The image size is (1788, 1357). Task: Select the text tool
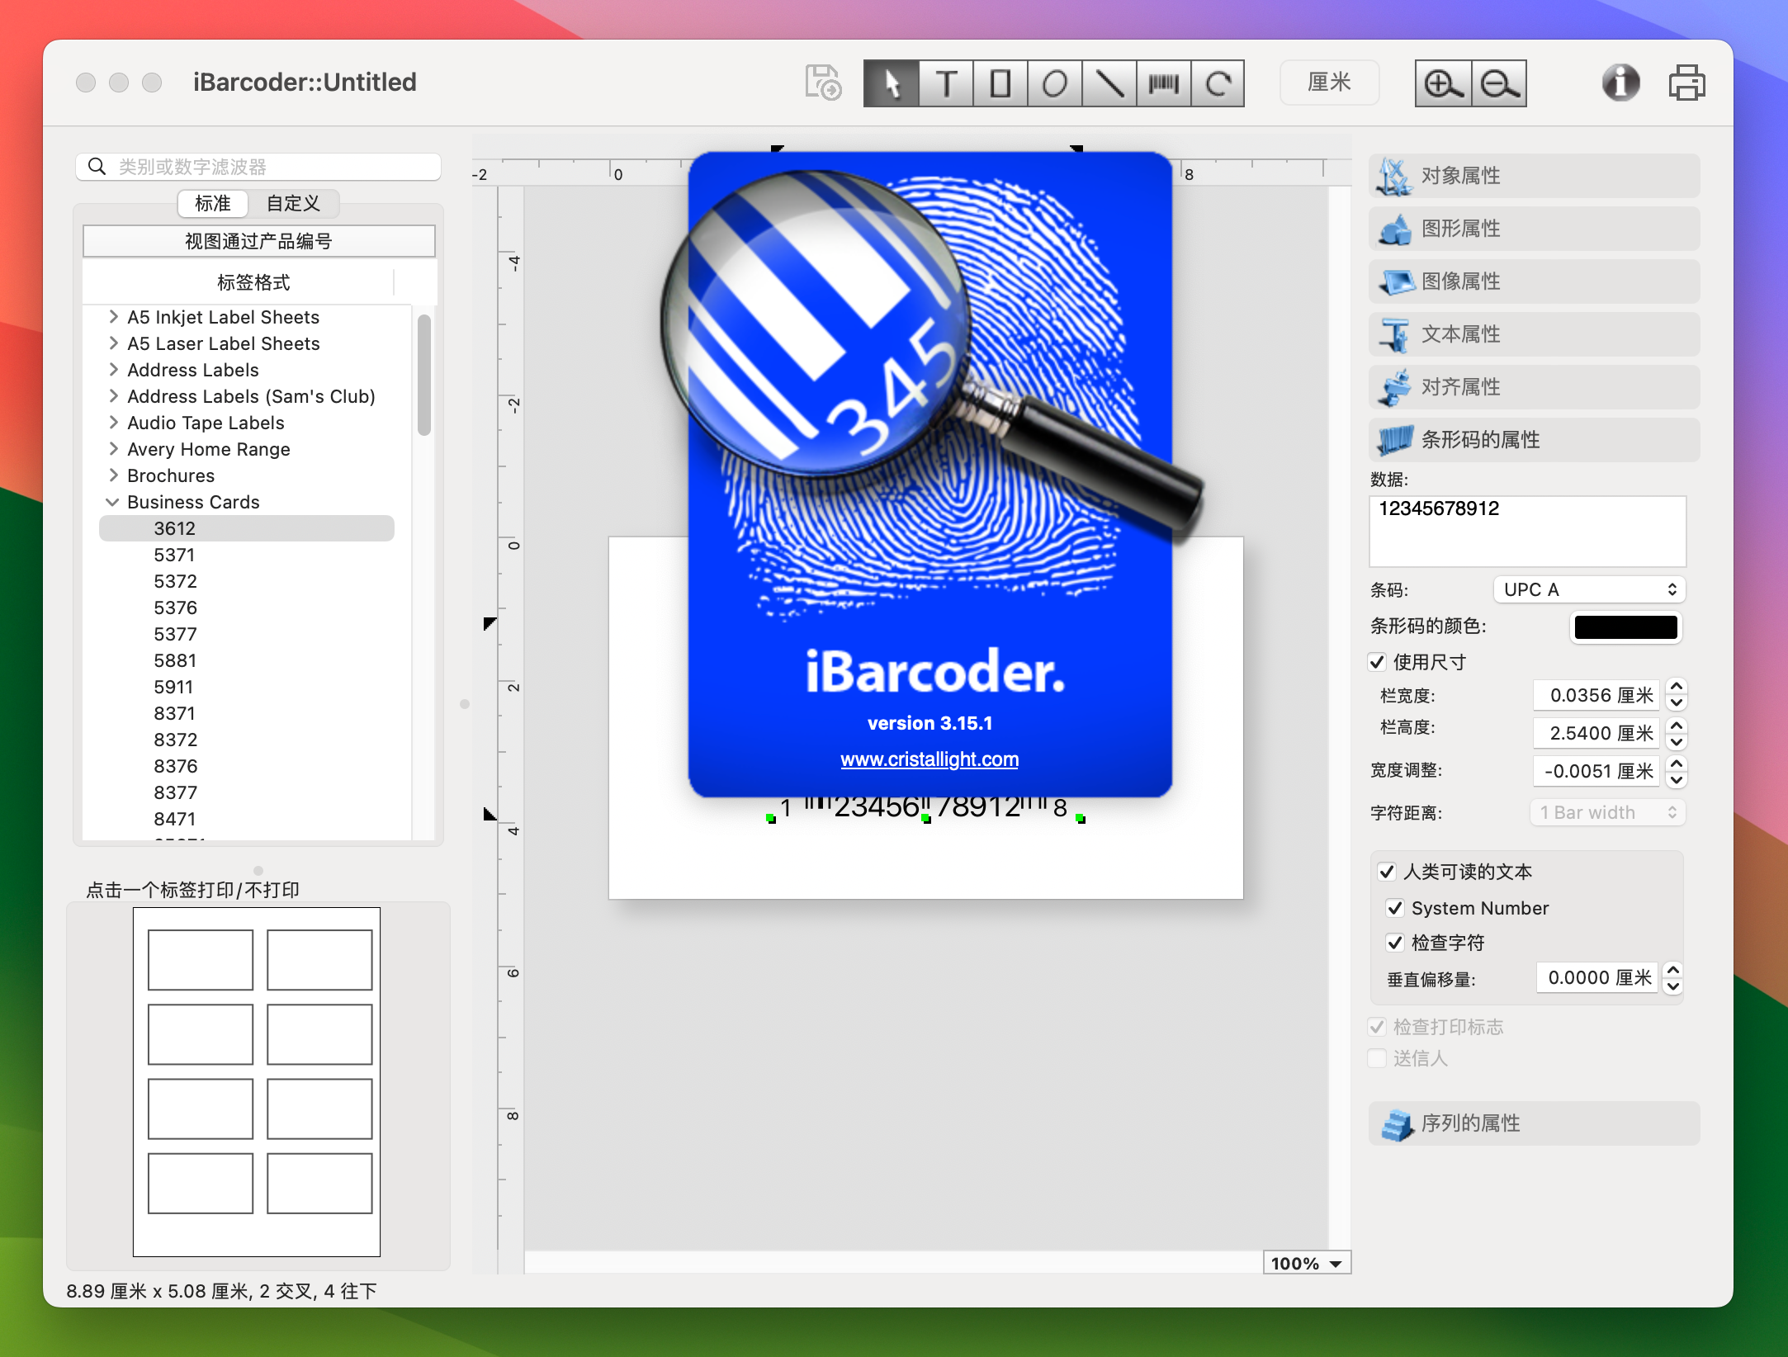click(943, 81)
